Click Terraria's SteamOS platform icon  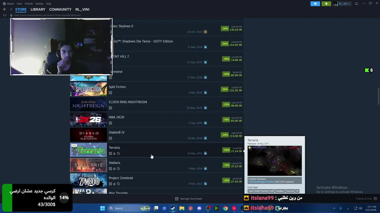coord(118,154)
